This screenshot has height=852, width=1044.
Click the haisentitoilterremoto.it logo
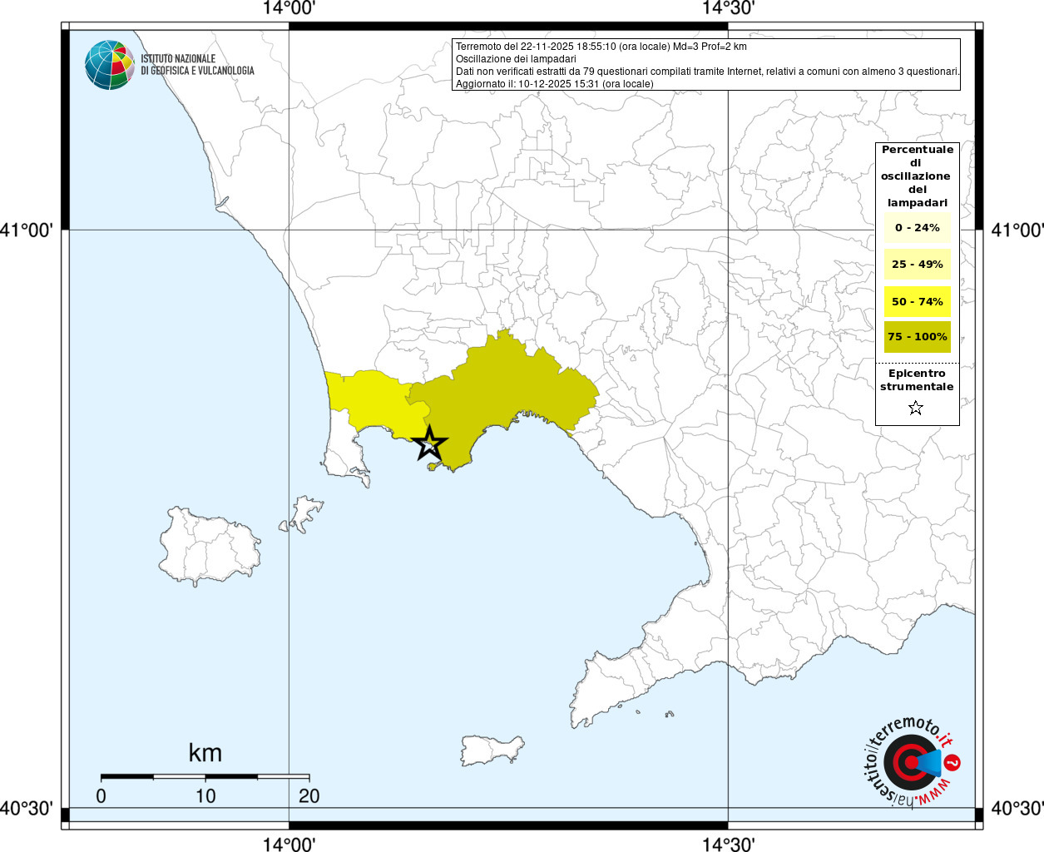(912, 762)
